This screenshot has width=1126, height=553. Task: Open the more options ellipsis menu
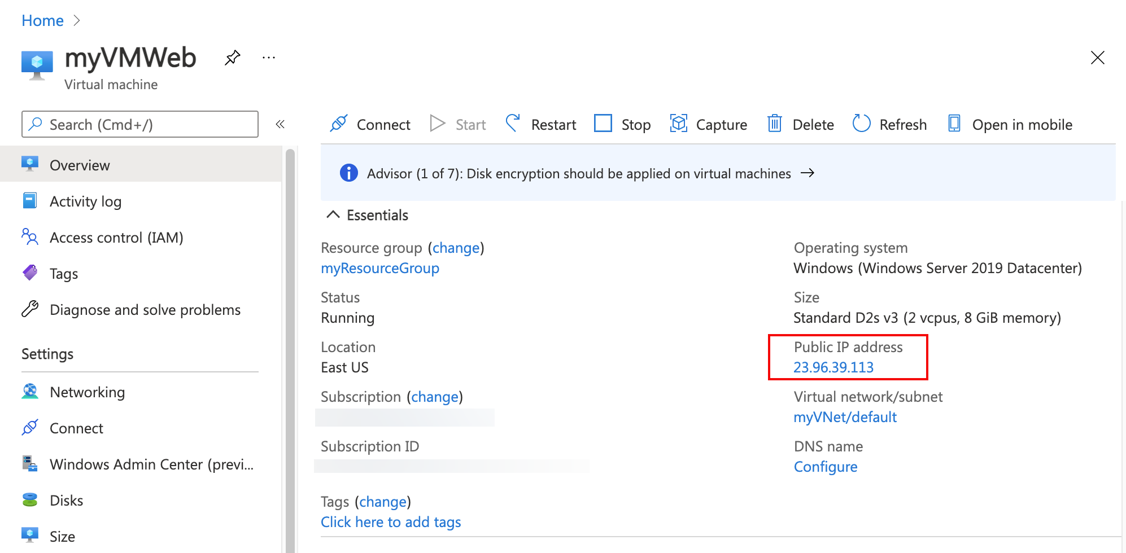pos(269,58)
